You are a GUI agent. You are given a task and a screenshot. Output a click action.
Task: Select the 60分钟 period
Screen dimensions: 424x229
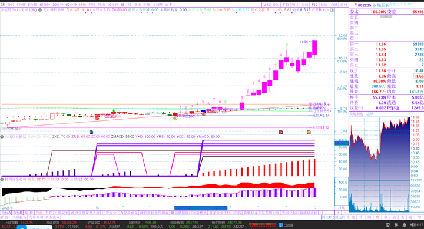pos(71,5)
